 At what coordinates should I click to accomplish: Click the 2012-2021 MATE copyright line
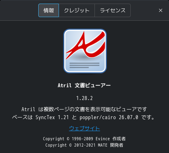[84, 145]
